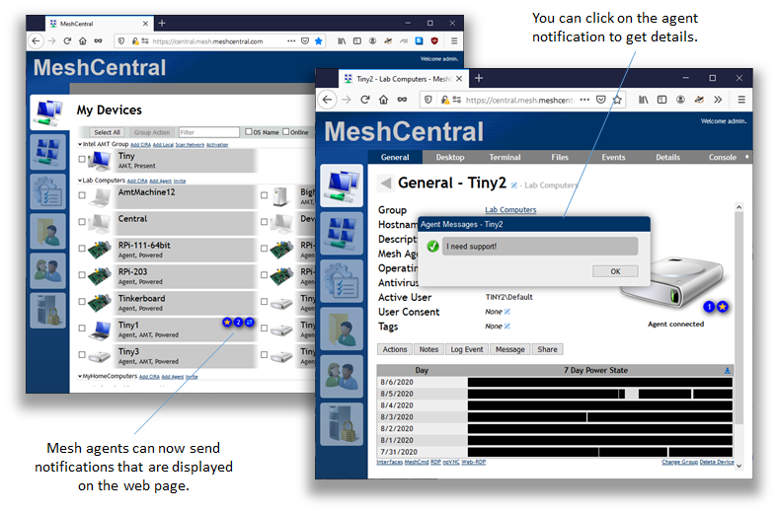Image resolution: width=777 pixels, height=513 pixels.
Task: Open My Files icon in back window sidebar
Action: click(47, 231)
